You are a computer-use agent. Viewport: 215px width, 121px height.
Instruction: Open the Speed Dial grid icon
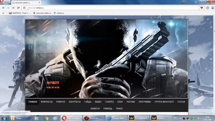tap(18, 8)
